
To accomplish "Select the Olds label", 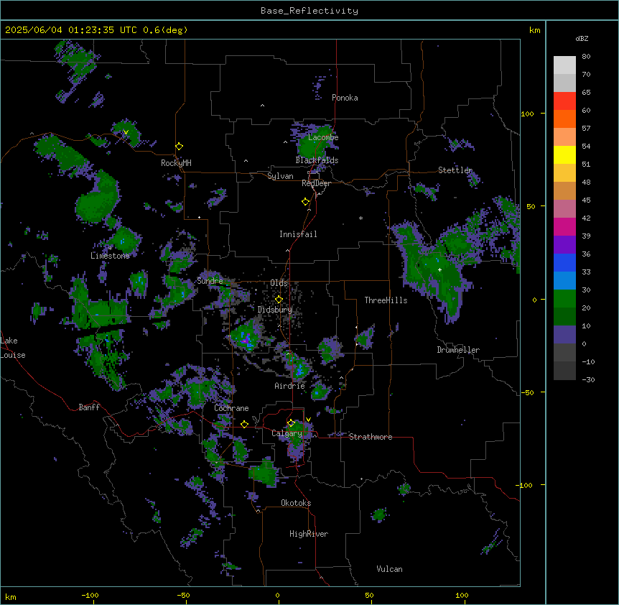I will pyautogui.click(x=279, y=283).
